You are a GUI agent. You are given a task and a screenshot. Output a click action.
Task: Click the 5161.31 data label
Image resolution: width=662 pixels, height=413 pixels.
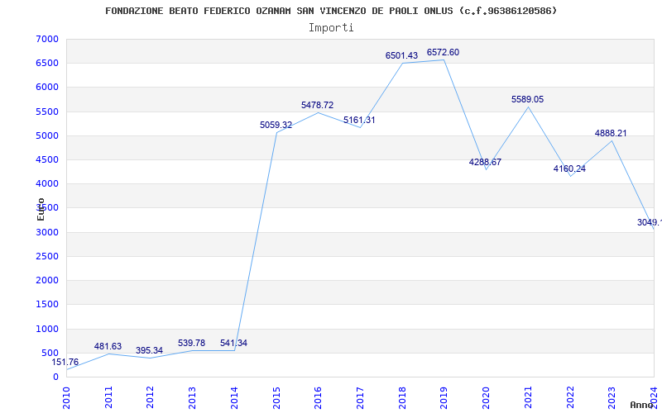[359, 120]
